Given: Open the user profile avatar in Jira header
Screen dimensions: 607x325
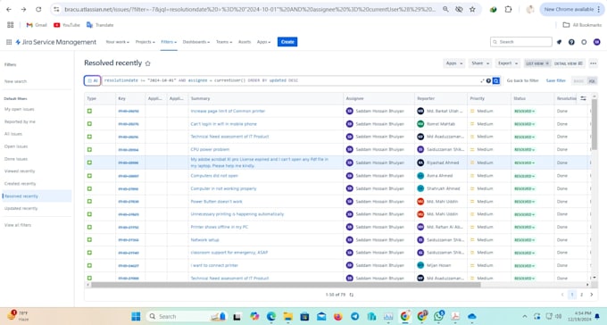Looking at the screenshot, I should click(x=596, y=42).
